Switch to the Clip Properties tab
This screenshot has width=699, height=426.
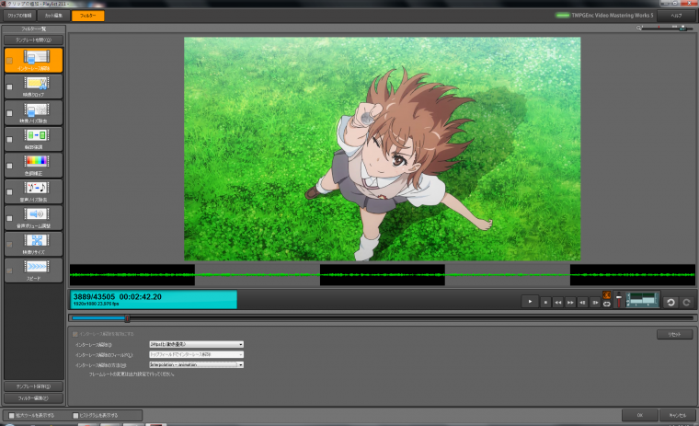(20, 16)
